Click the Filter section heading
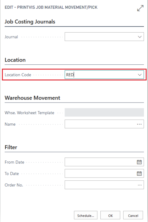The width and height of the screenshot is (148, 222). (x=11, y=147)
